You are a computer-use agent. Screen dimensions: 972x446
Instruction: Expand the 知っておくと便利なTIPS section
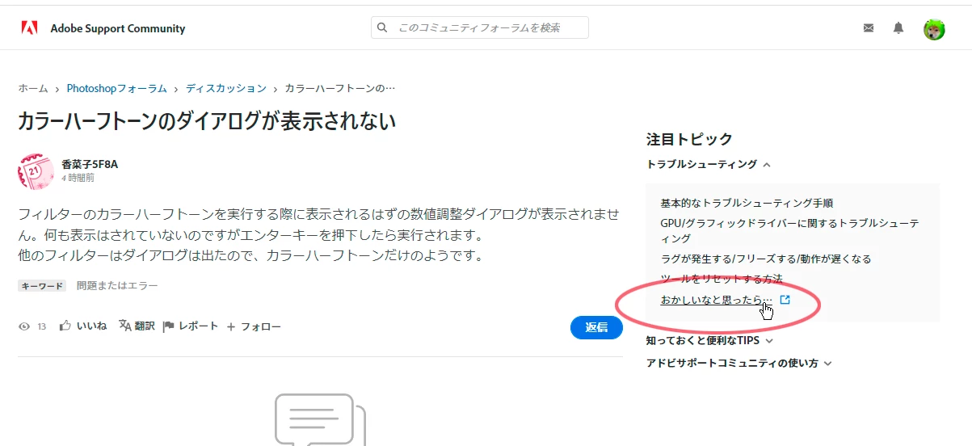(x=709, y=341)
